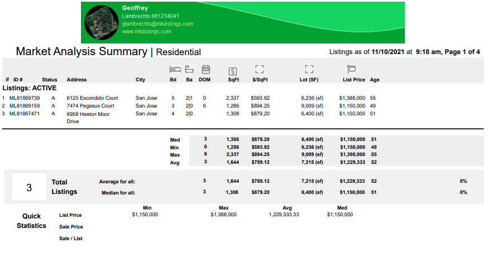
Task: Click the Quick Statistics Avg value 1,229,333.33
Action: pyautogui.click(x=284, y=215)
